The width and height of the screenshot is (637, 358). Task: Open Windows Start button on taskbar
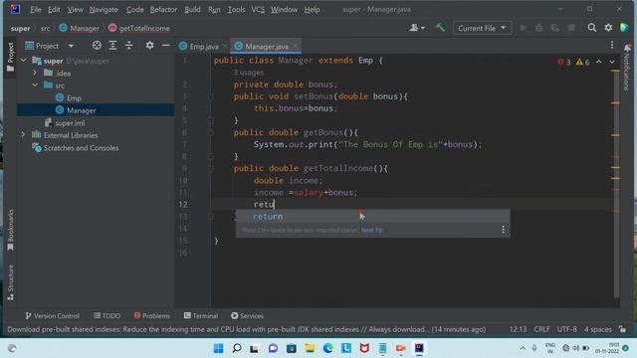pos(218,348)
